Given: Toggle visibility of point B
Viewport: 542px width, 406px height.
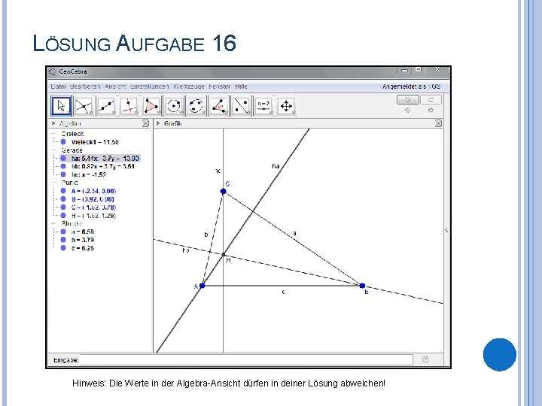Looking at the screenshot, I should click(63, 198).
